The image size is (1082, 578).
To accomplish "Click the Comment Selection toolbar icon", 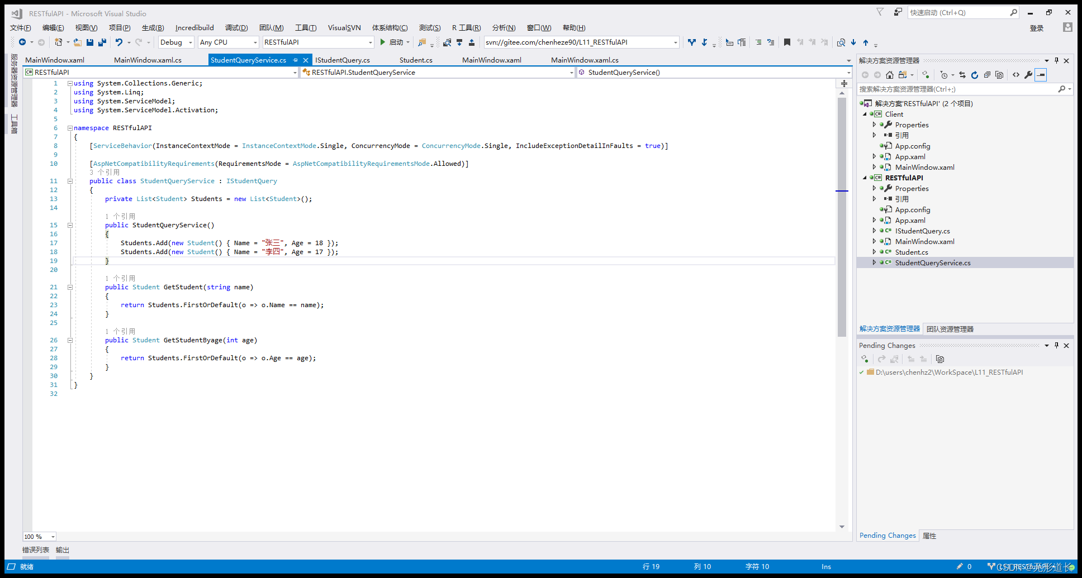I will [758, 42].
